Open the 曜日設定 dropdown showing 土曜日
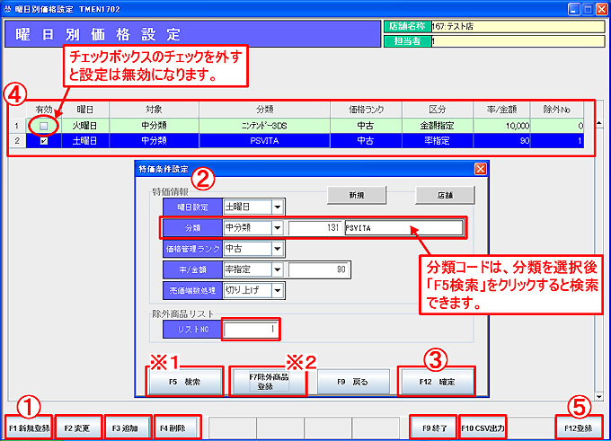This screenshot has width=611, height=441. (x=277, y=207)
